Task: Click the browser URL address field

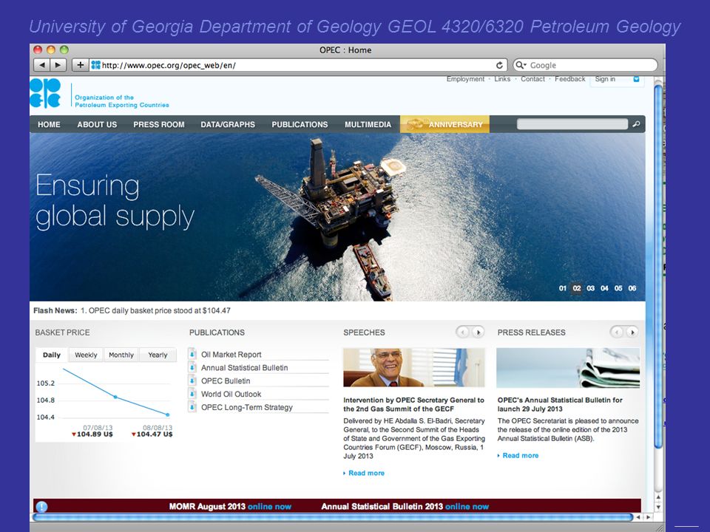Action: (298, 65)
